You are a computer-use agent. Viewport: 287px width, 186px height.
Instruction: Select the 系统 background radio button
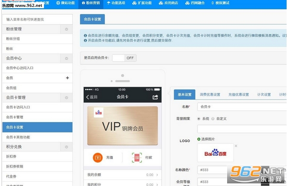[199, 119]
